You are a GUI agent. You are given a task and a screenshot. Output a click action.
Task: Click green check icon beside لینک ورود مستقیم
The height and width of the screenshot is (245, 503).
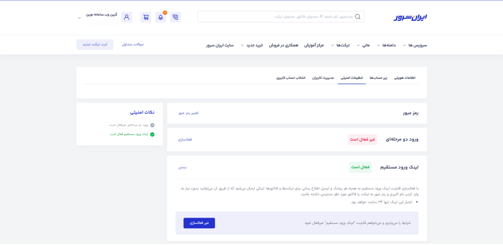[152, 134]
